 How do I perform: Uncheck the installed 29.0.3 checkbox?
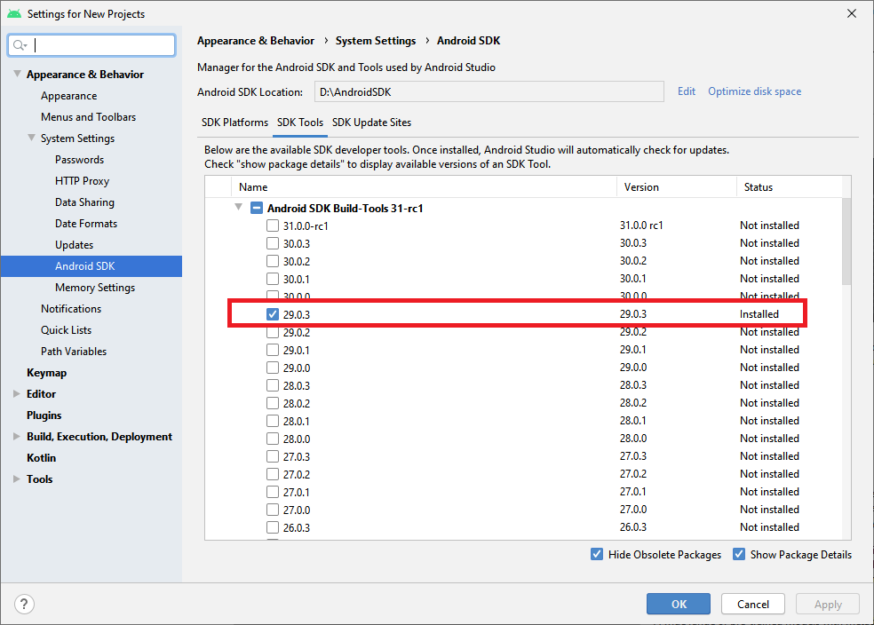[x=273, y=314]
